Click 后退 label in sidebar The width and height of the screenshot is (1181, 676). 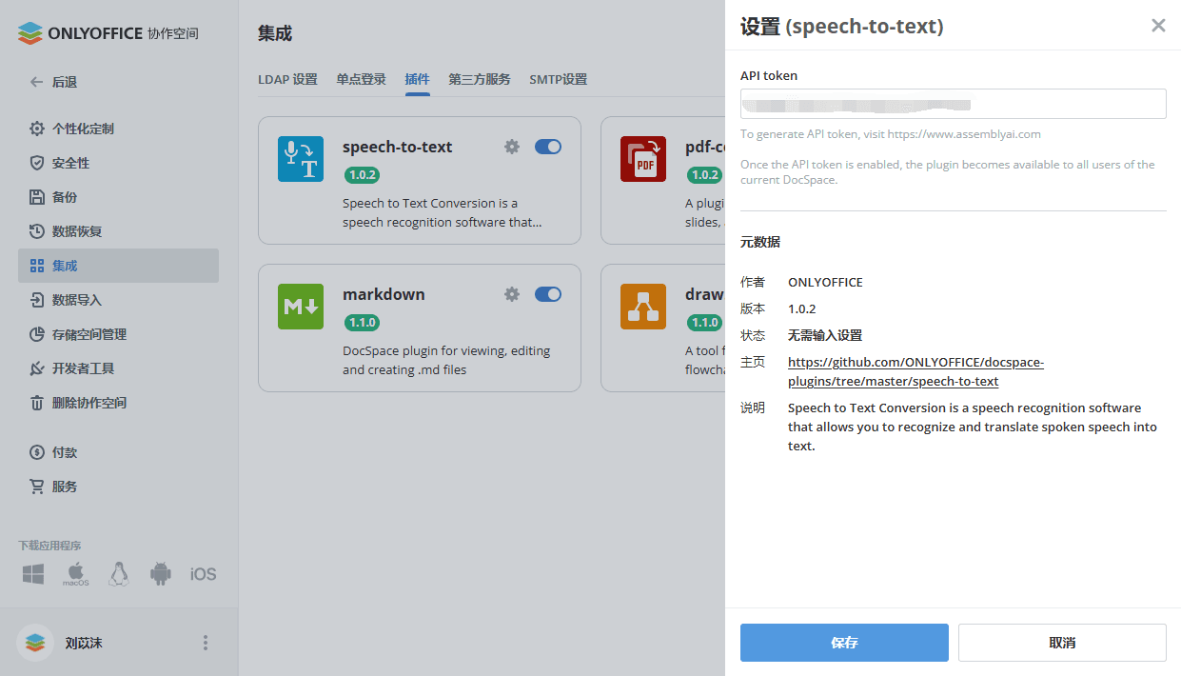(65, 82)
